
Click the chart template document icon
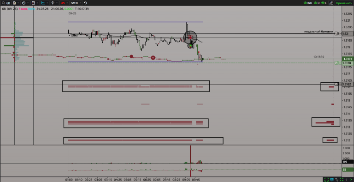(x=14, y=3)
